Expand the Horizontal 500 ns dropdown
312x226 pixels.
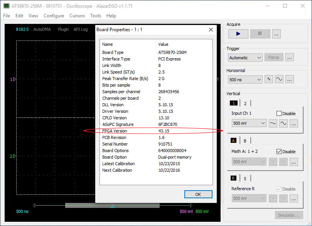pos(245,80)
